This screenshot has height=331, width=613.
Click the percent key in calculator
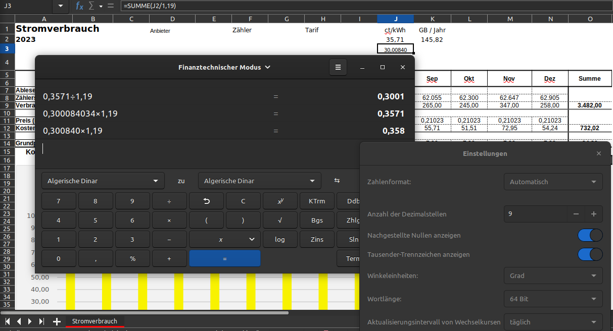[x=132, y=258]
